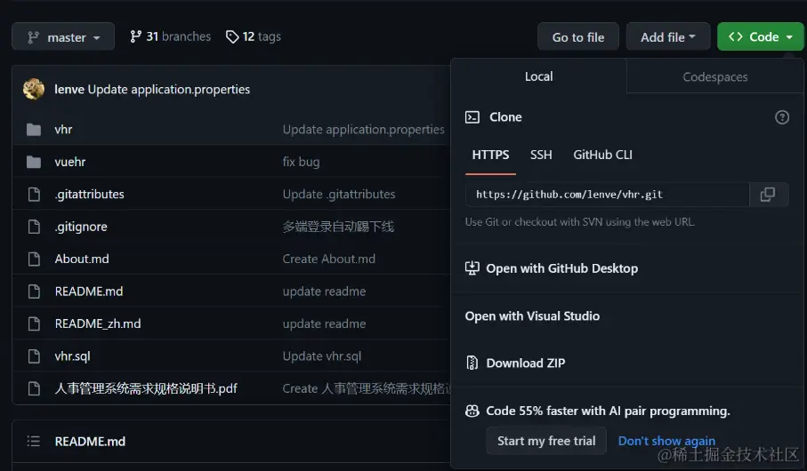Open the About.md file
This screenshot has height=471, width=807.
click(x=82, y=259)
